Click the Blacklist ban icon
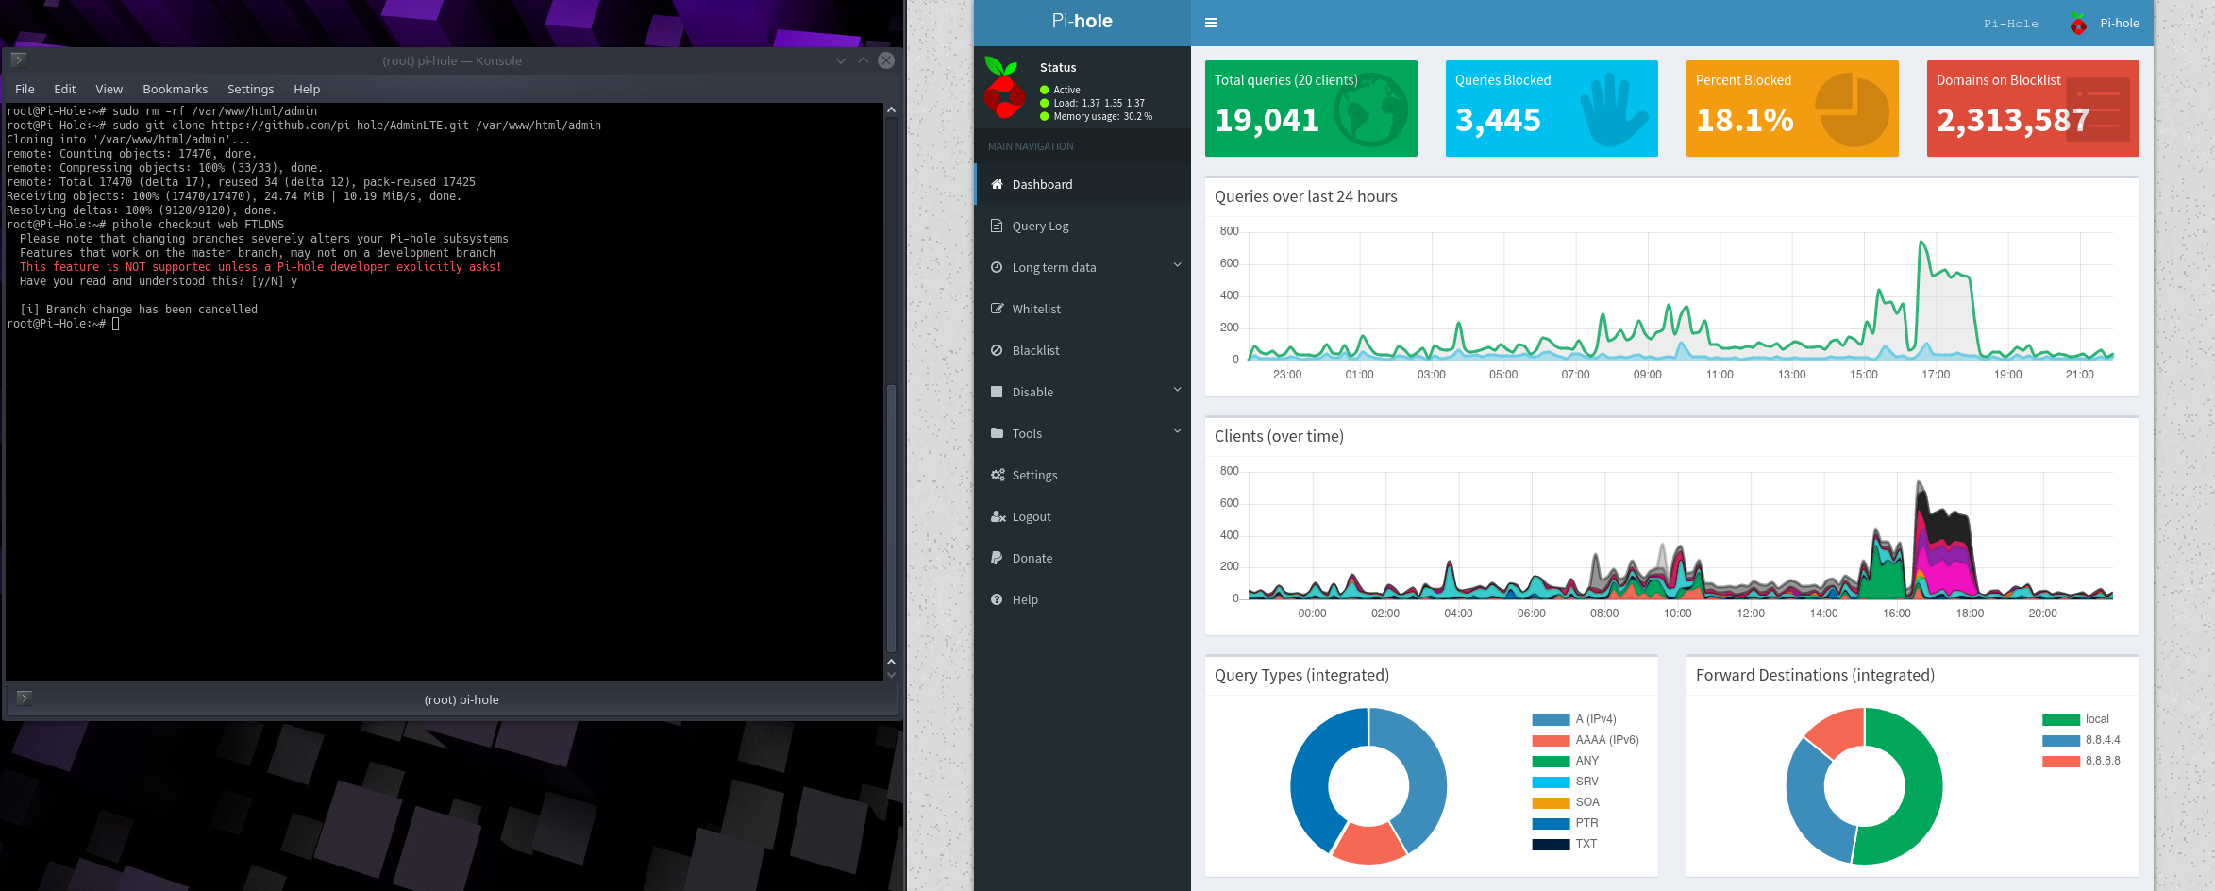2215x891 pixels. click(997, 350)
